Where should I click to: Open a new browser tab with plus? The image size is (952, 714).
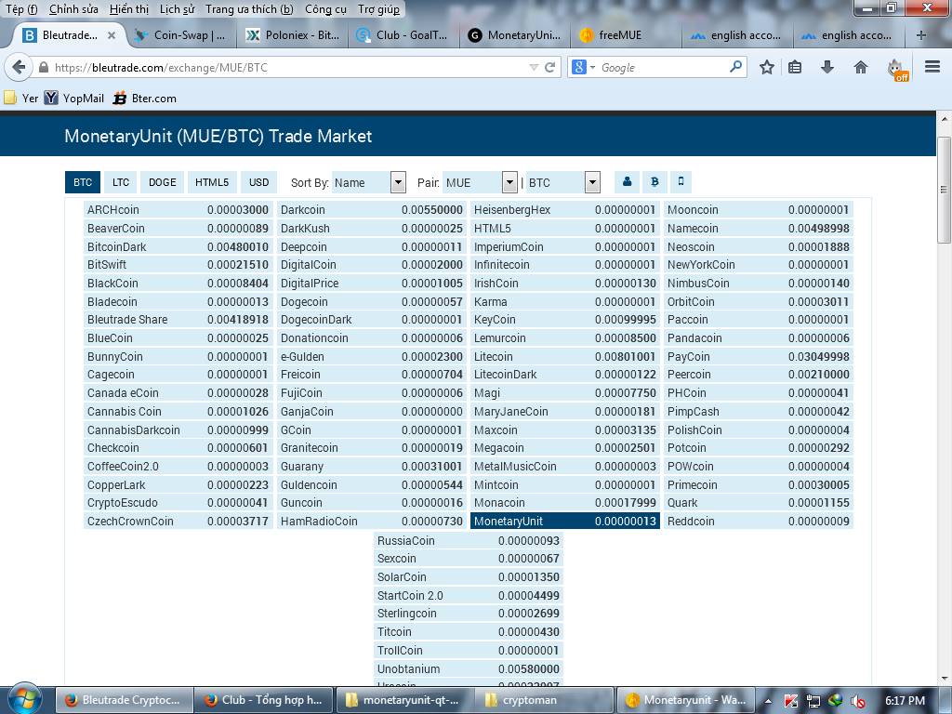click(921, 35)
